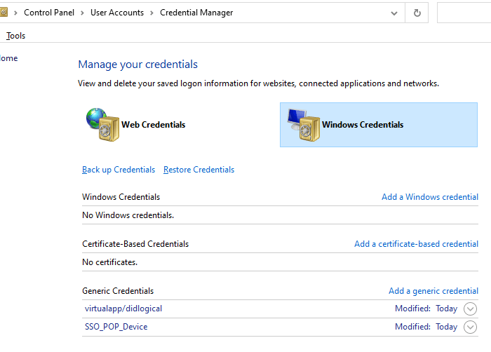Click the No Windows credentials text
The width and height of the screenshot is (491, 352).
[x=128, y=215]
